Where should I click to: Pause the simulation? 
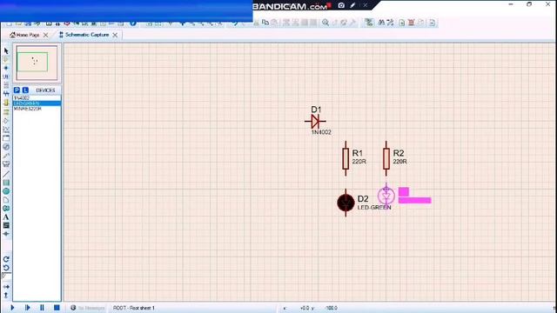pyautogui.click(x=42, y=308)
